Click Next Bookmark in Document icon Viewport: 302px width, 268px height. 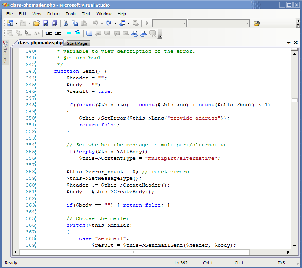coord(144,33)
